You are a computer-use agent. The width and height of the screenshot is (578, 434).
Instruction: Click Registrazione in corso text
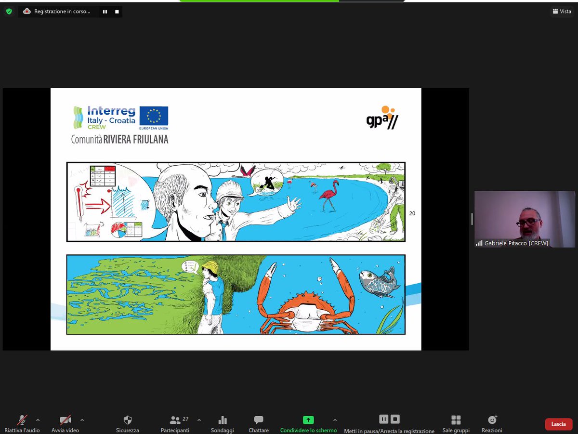coord(62,12)
